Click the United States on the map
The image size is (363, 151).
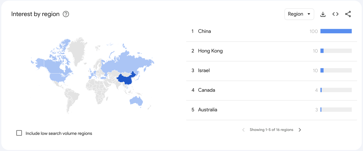(59, 77)
